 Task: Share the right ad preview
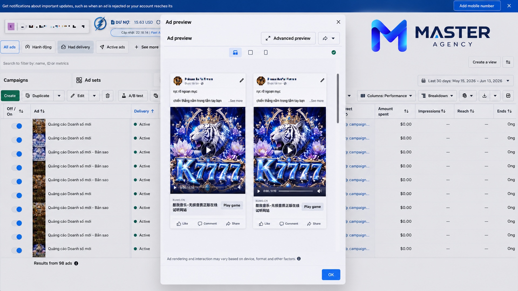click(x=314, y=224)
